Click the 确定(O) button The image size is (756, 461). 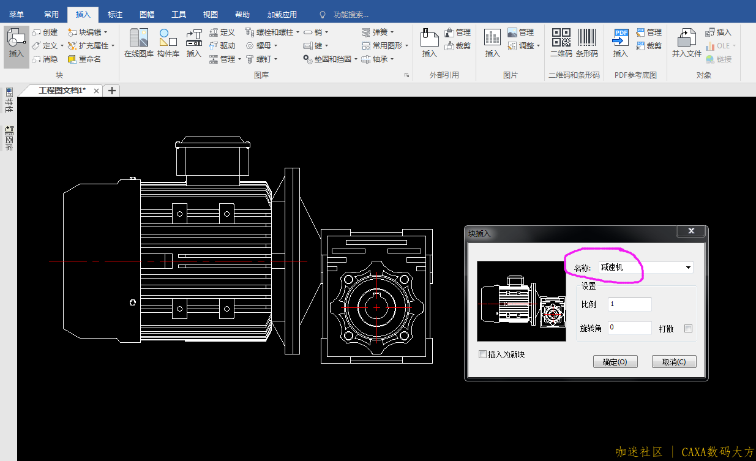pyautogui.click(x=615, y=362)
